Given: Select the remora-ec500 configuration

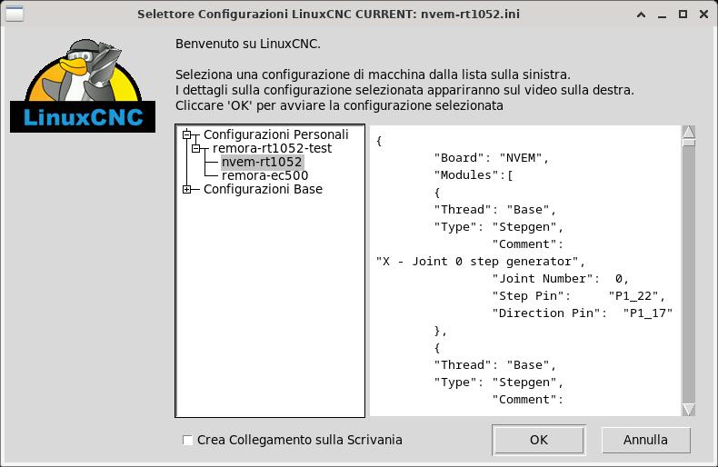Looking at the screenshot, I should click(264, 175).
